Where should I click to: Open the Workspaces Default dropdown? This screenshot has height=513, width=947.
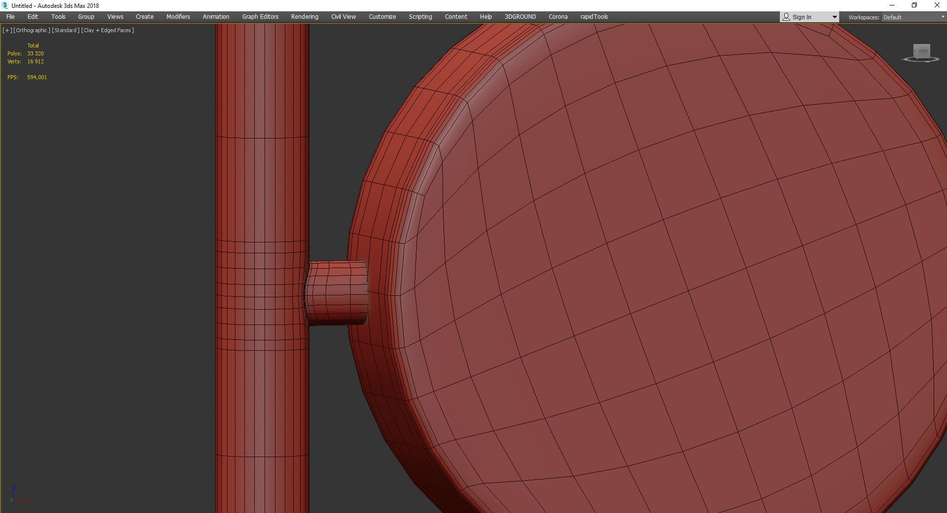(x=913, y=17)
